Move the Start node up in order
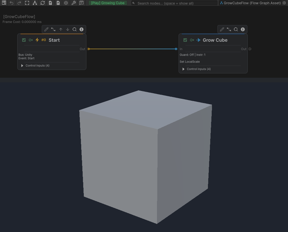Viewport: 288px width, 232px height. coord(60,29)
